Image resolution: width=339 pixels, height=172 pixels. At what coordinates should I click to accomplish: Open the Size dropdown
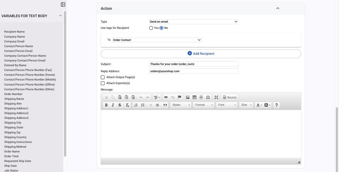pos(246,105)
